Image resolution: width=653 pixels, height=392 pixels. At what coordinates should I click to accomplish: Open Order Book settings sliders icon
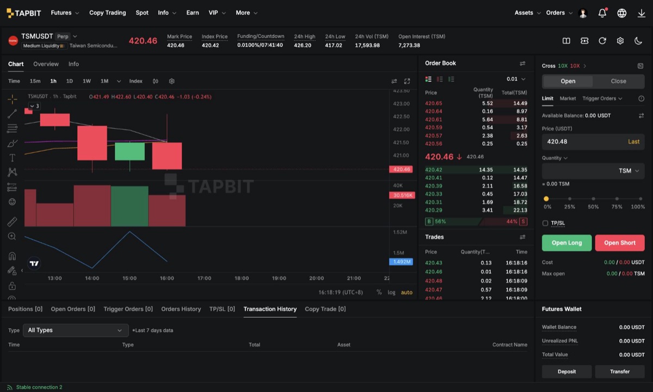tap(522, 64)
